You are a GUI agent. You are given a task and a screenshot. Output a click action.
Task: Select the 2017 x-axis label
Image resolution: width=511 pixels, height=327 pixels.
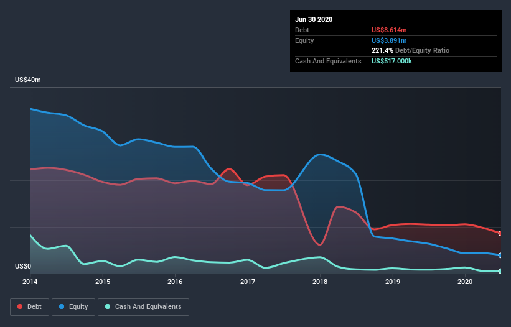248,282
